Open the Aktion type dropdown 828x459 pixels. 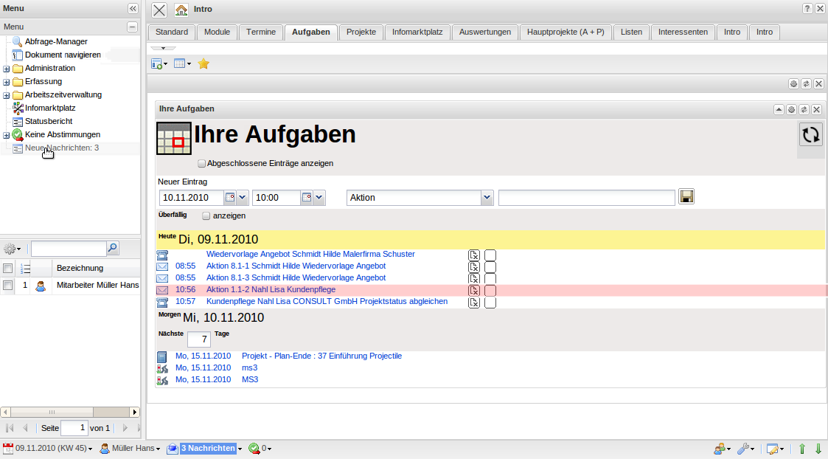[x=487, y=198]
